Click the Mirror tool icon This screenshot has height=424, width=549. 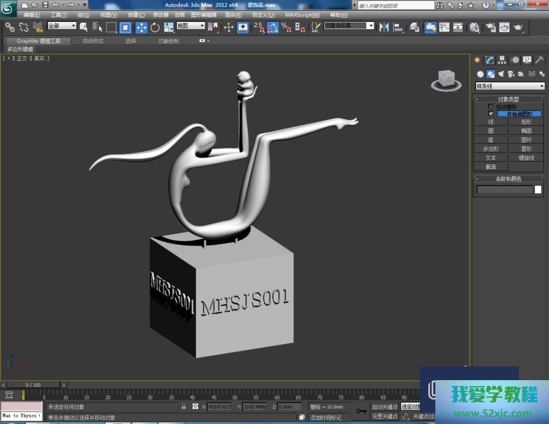click(384, 27)
